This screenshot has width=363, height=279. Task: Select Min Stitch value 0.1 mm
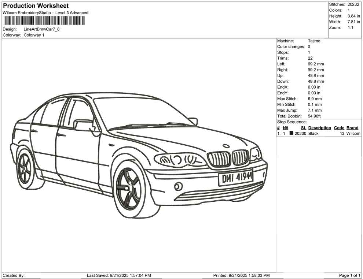[315, 104]
